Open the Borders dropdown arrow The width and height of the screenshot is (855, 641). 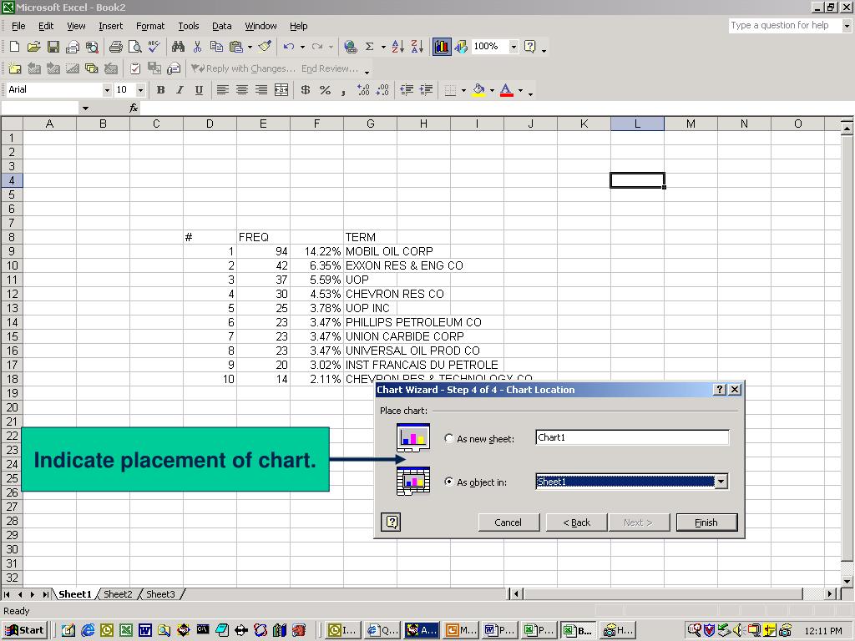point(463,90)
